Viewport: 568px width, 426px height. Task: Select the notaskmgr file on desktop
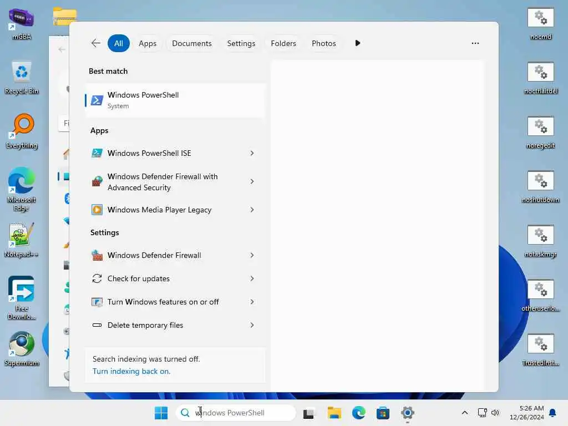[540, 241]
